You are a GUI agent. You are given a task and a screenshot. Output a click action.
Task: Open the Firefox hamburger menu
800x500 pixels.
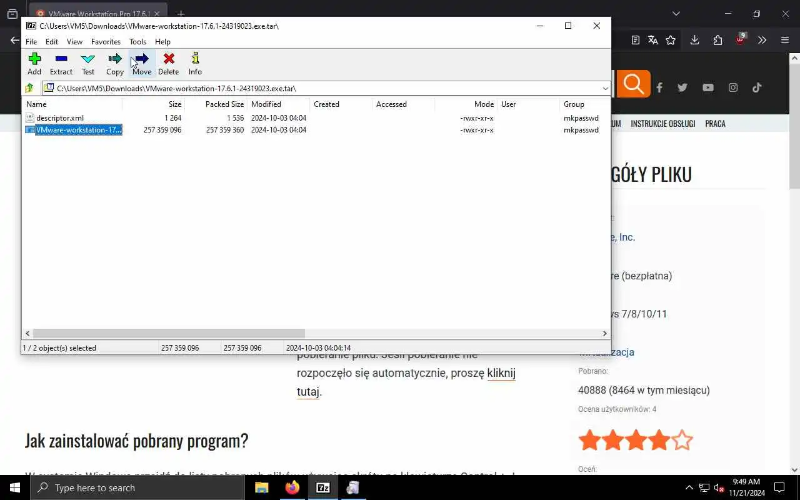point(785,40)
